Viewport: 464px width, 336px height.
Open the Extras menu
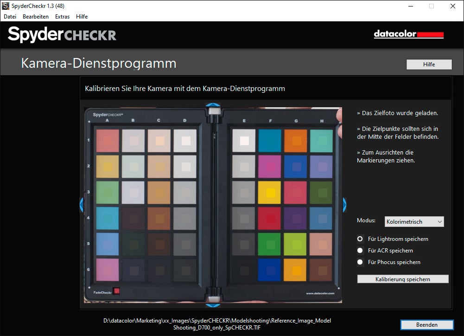[x=62, y=17]
